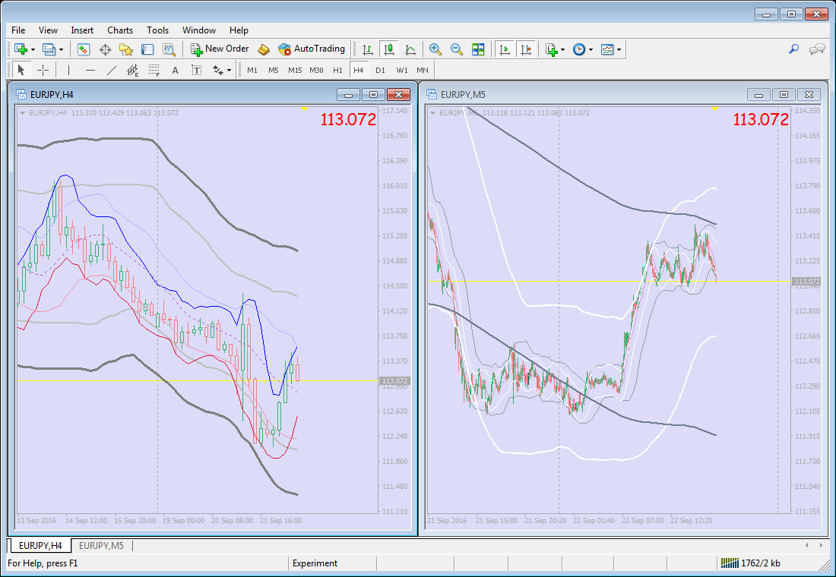Expand the new chart dropdown arrow
The width and height of the screenshot is (836, 577).
33,49
